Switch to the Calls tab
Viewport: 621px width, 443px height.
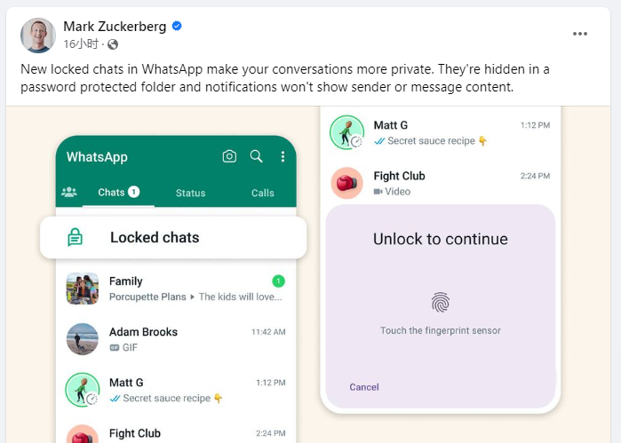[263, 193]
